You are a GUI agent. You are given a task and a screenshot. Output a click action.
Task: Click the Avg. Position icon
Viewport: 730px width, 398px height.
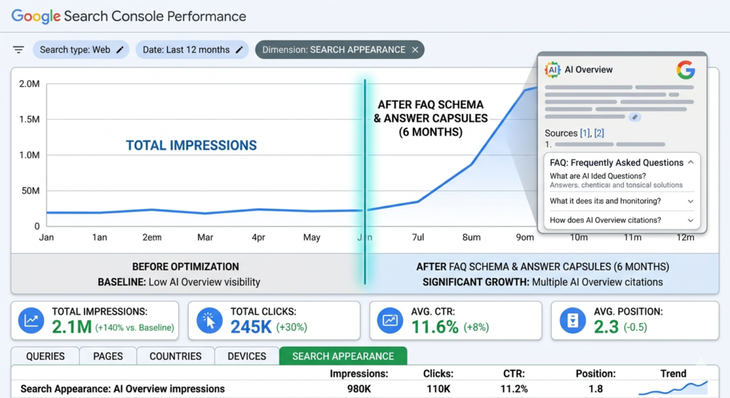pos(572,320)
